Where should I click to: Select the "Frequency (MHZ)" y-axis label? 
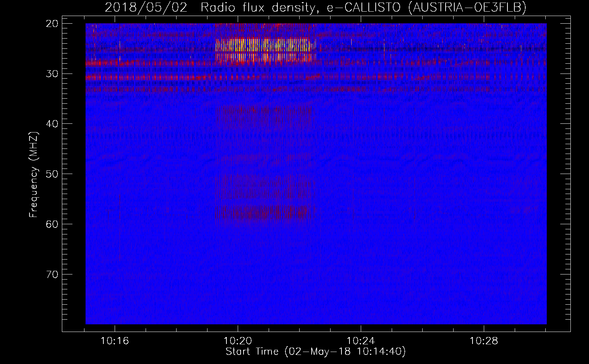pyautogui.click(x=33, y=175)
